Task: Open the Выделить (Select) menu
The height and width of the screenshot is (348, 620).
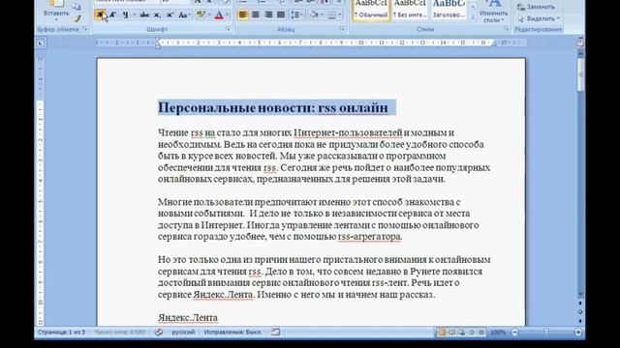Action: tap(539, 18)
